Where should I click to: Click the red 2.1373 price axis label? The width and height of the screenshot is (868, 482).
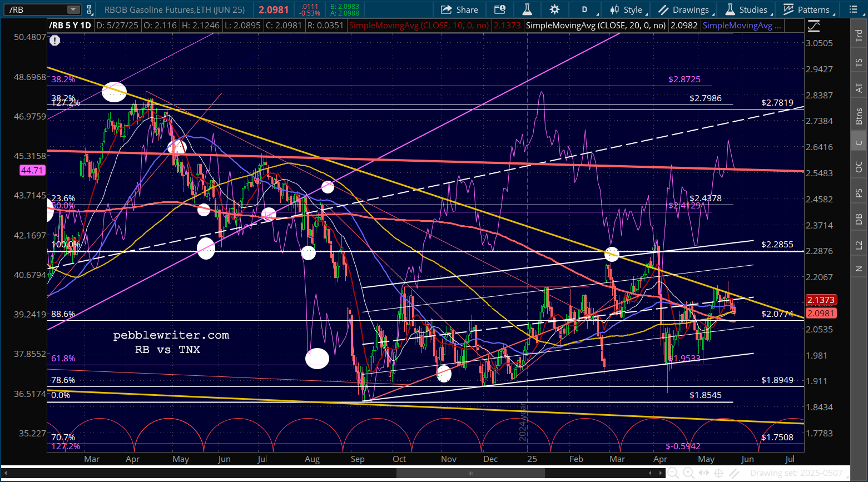click(820, 300)
